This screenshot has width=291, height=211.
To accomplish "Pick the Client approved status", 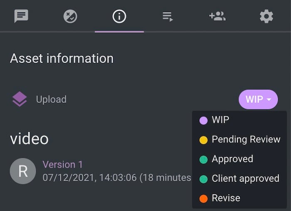I will coord(245,179).
